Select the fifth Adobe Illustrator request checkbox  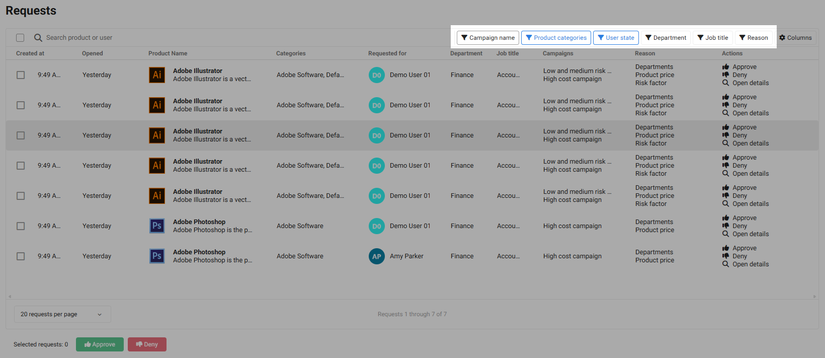tap(21, 196)
